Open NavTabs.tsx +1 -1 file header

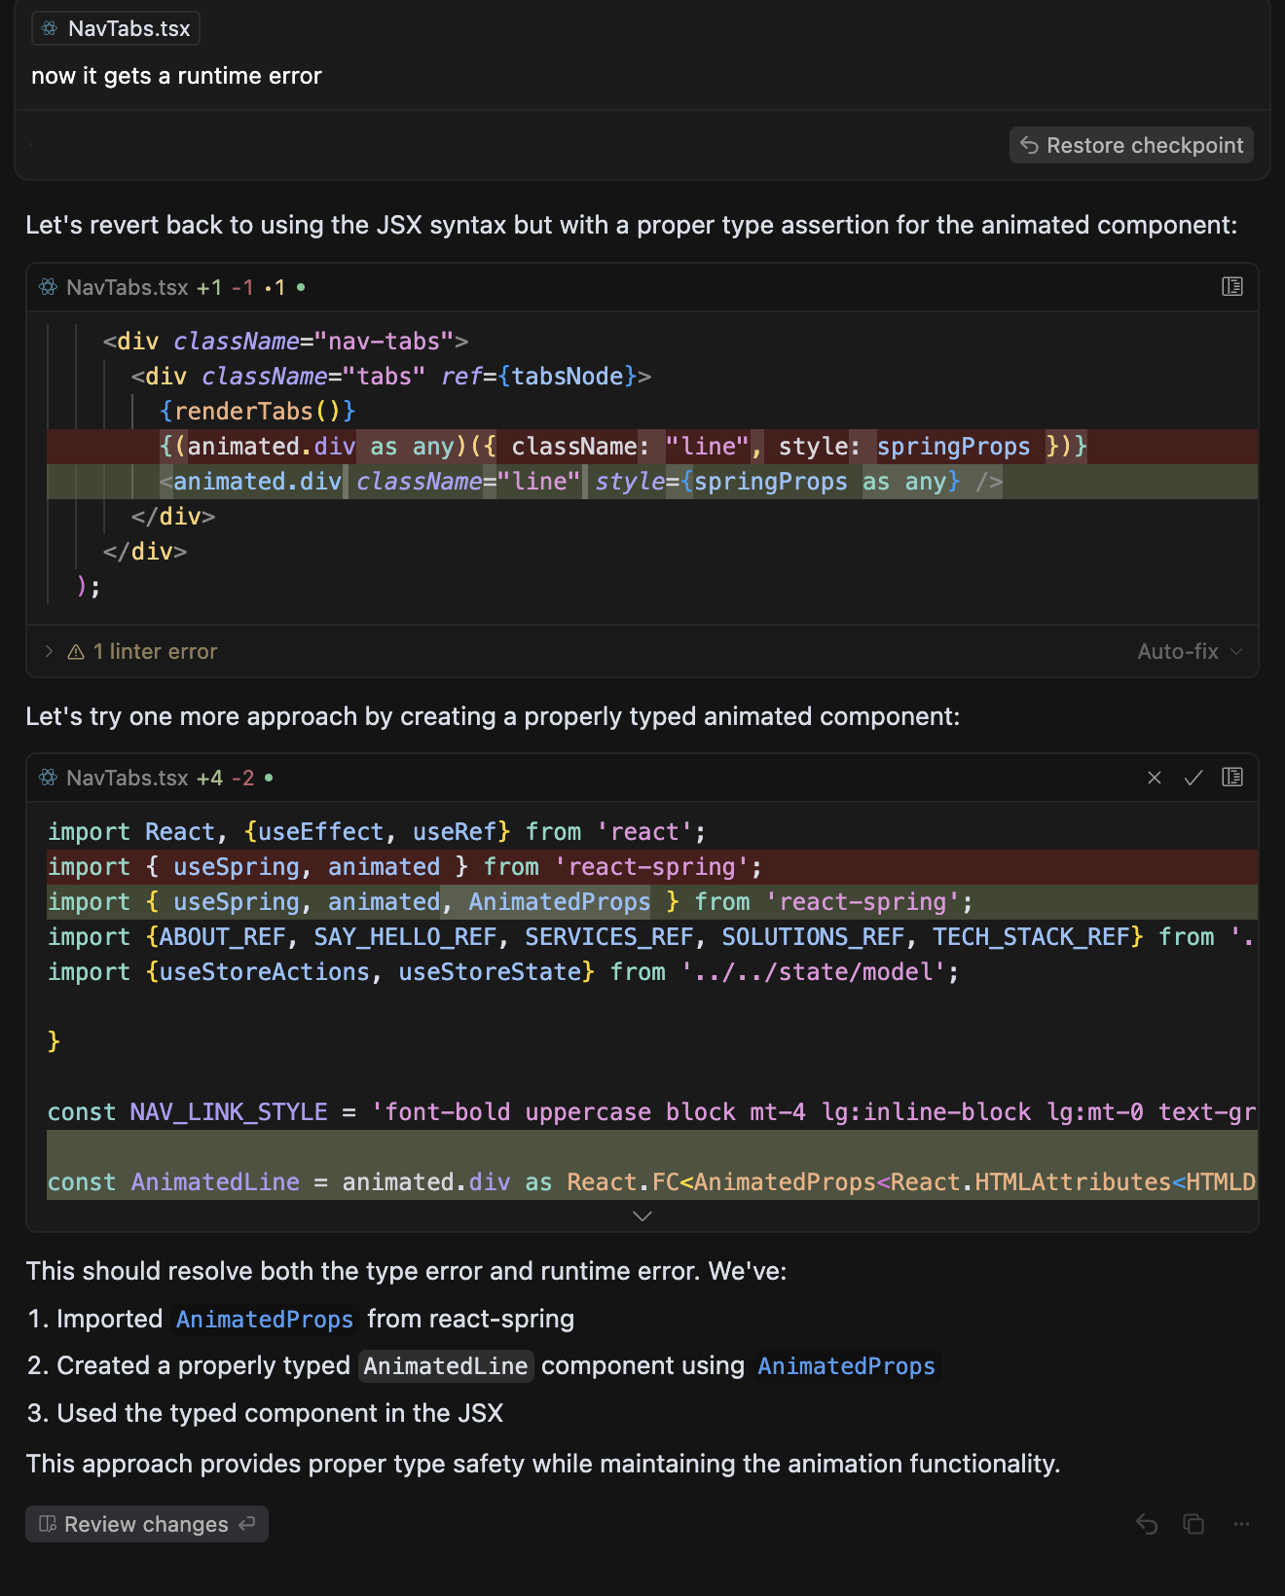click(x=127, y=287)
